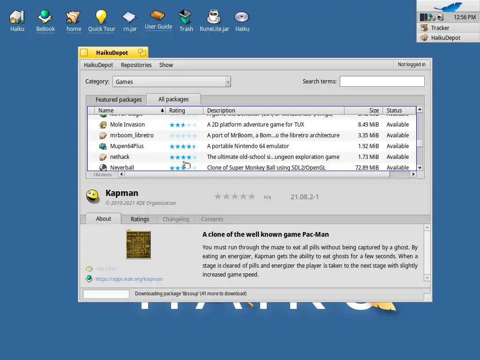Open the User Guide book icon
This screenshot has width=480, height=360.
click(x=158, y=15)
